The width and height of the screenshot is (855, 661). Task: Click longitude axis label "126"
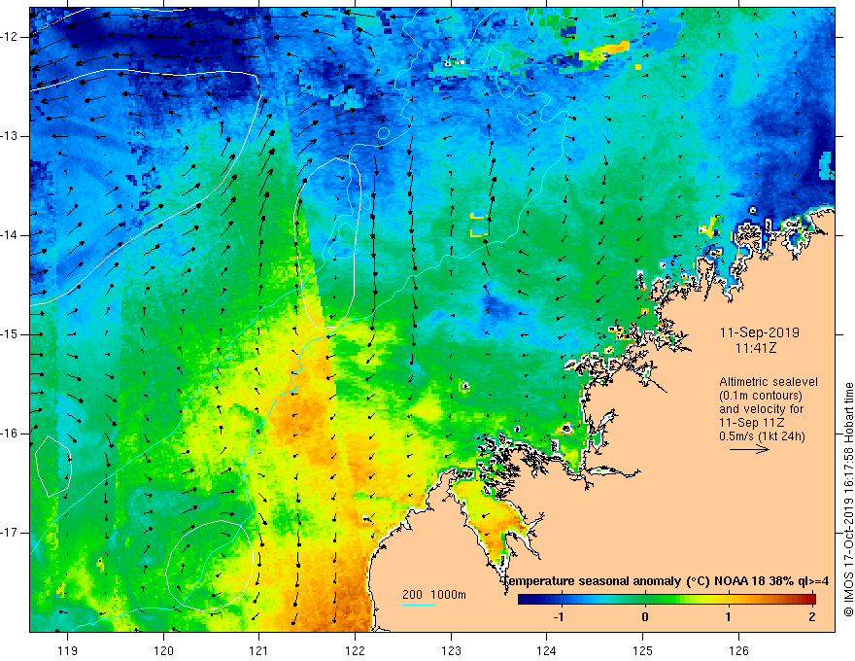738,650
